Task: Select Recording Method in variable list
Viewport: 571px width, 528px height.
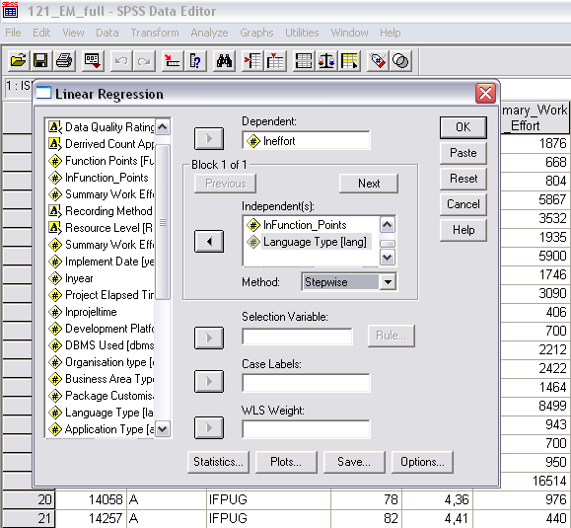Action: tap(101, 210)
